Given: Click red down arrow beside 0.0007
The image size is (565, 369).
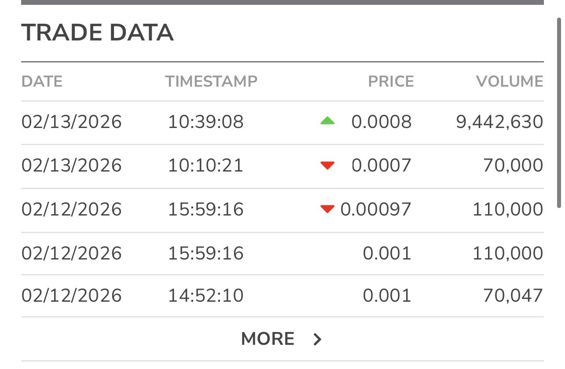Looking at the screenshot, I should 327,165.
